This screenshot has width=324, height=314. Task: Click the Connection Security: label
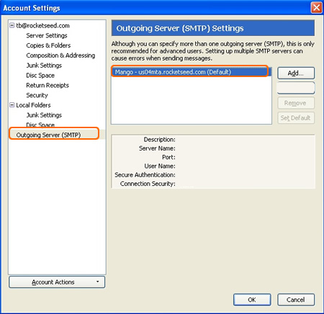[148, 184]
